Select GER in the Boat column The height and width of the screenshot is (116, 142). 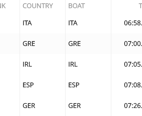[75, 106]
